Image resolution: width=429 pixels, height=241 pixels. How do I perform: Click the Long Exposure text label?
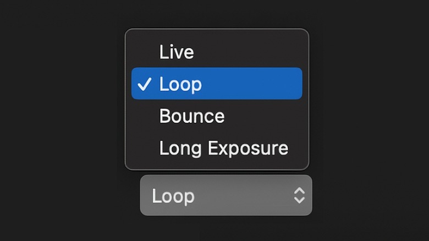(x=223, y=148)
